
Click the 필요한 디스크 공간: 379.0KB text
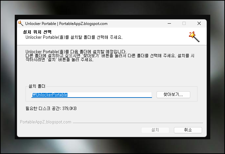51,108
